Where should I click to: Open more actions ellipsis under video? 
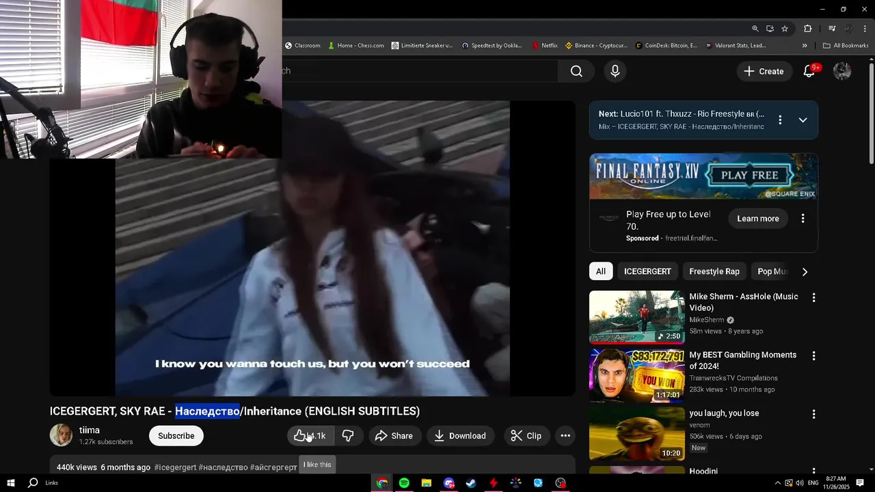pyautogui.click(x=565, y=436)
